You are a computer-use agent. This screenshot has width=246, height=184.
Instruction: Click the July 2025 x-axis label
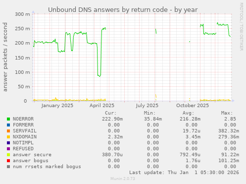[x=147, y=106]
